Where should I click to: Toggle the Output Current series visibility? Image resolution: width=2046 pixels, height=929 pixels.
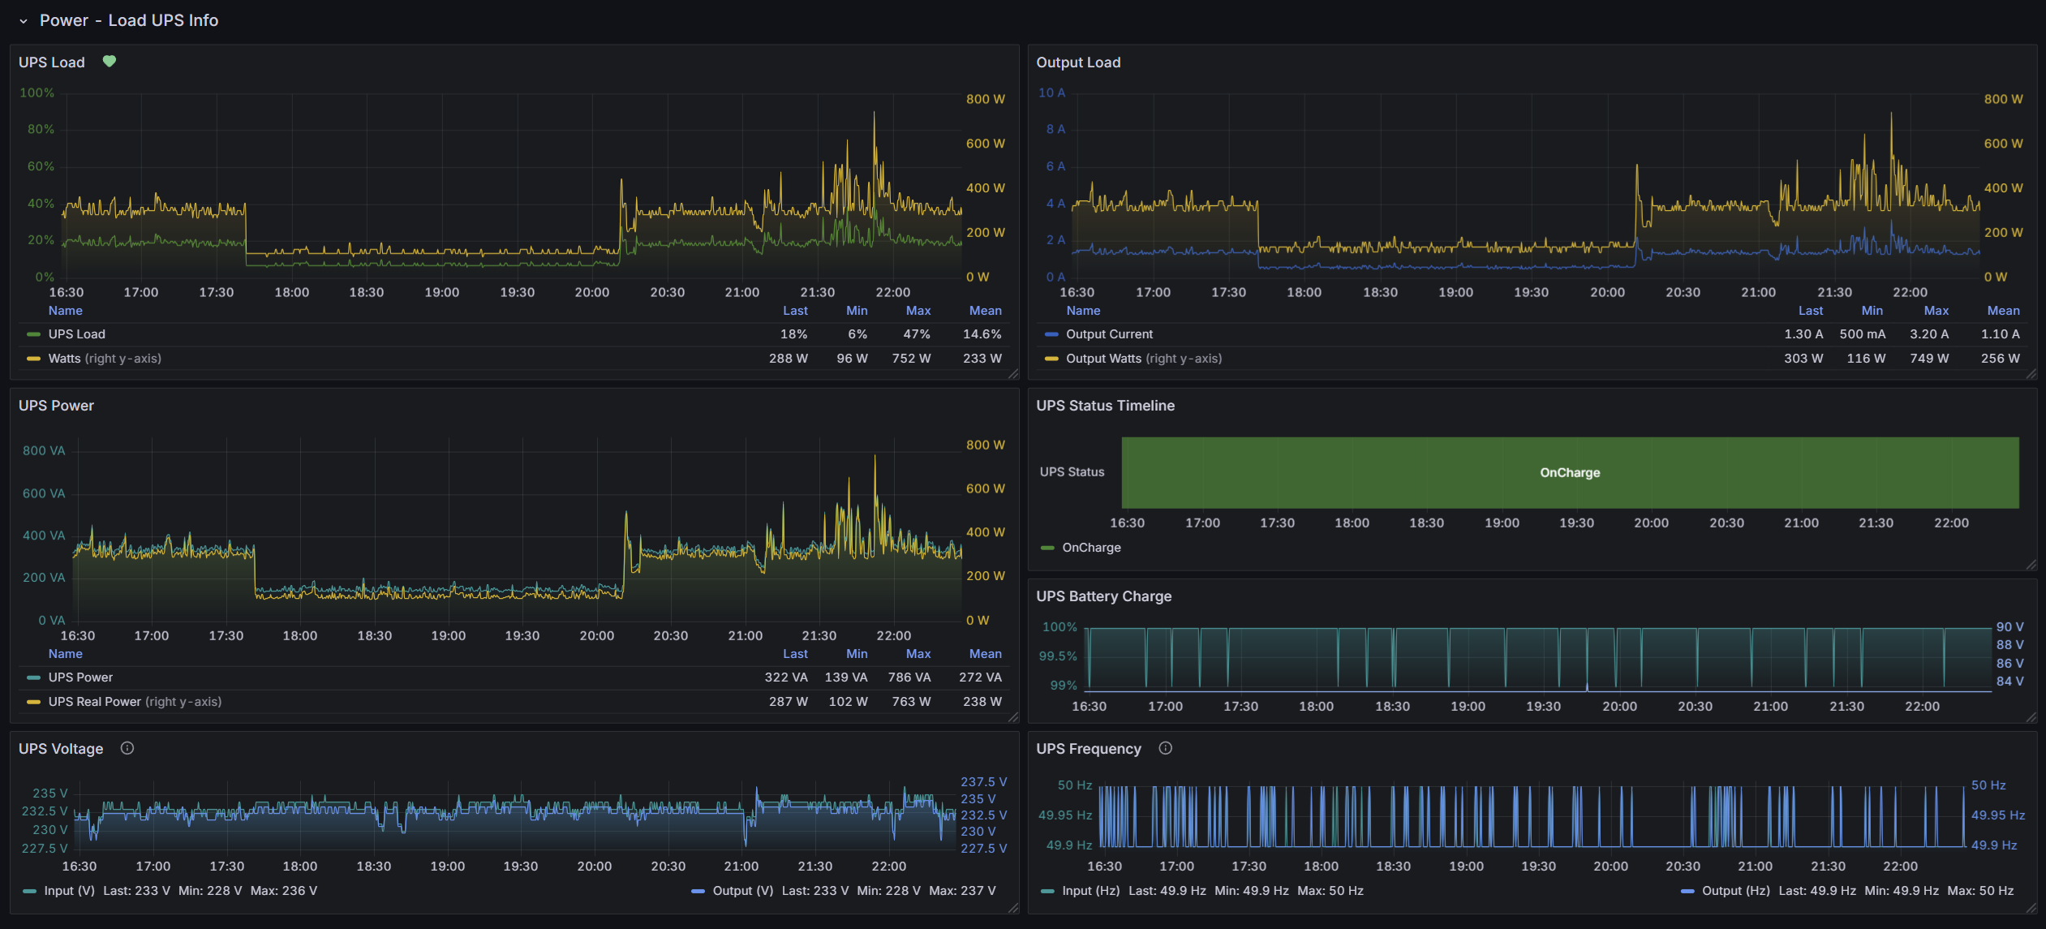pyautogui.click(x=1108, y=334)
